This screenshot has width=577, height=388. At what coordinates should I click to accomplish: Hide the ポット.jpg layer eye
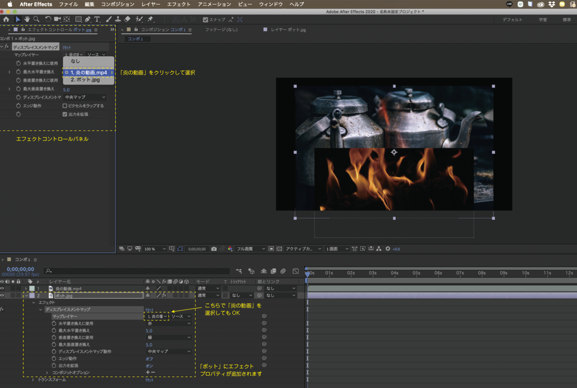tap(2, 295)
